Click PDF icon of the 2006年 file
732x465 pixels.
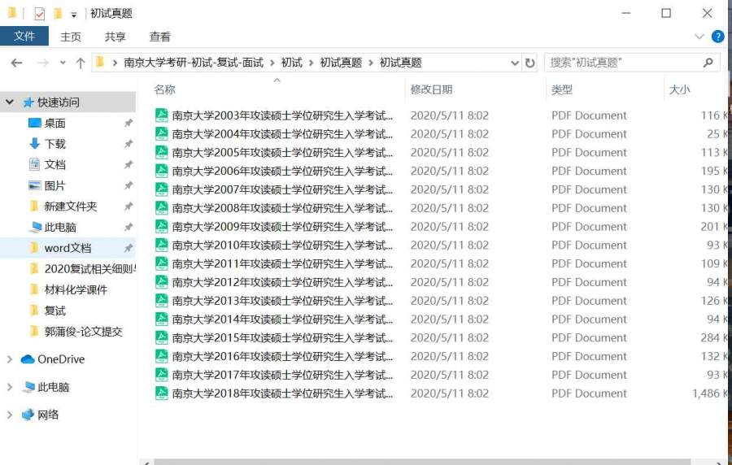pos(162,171)
